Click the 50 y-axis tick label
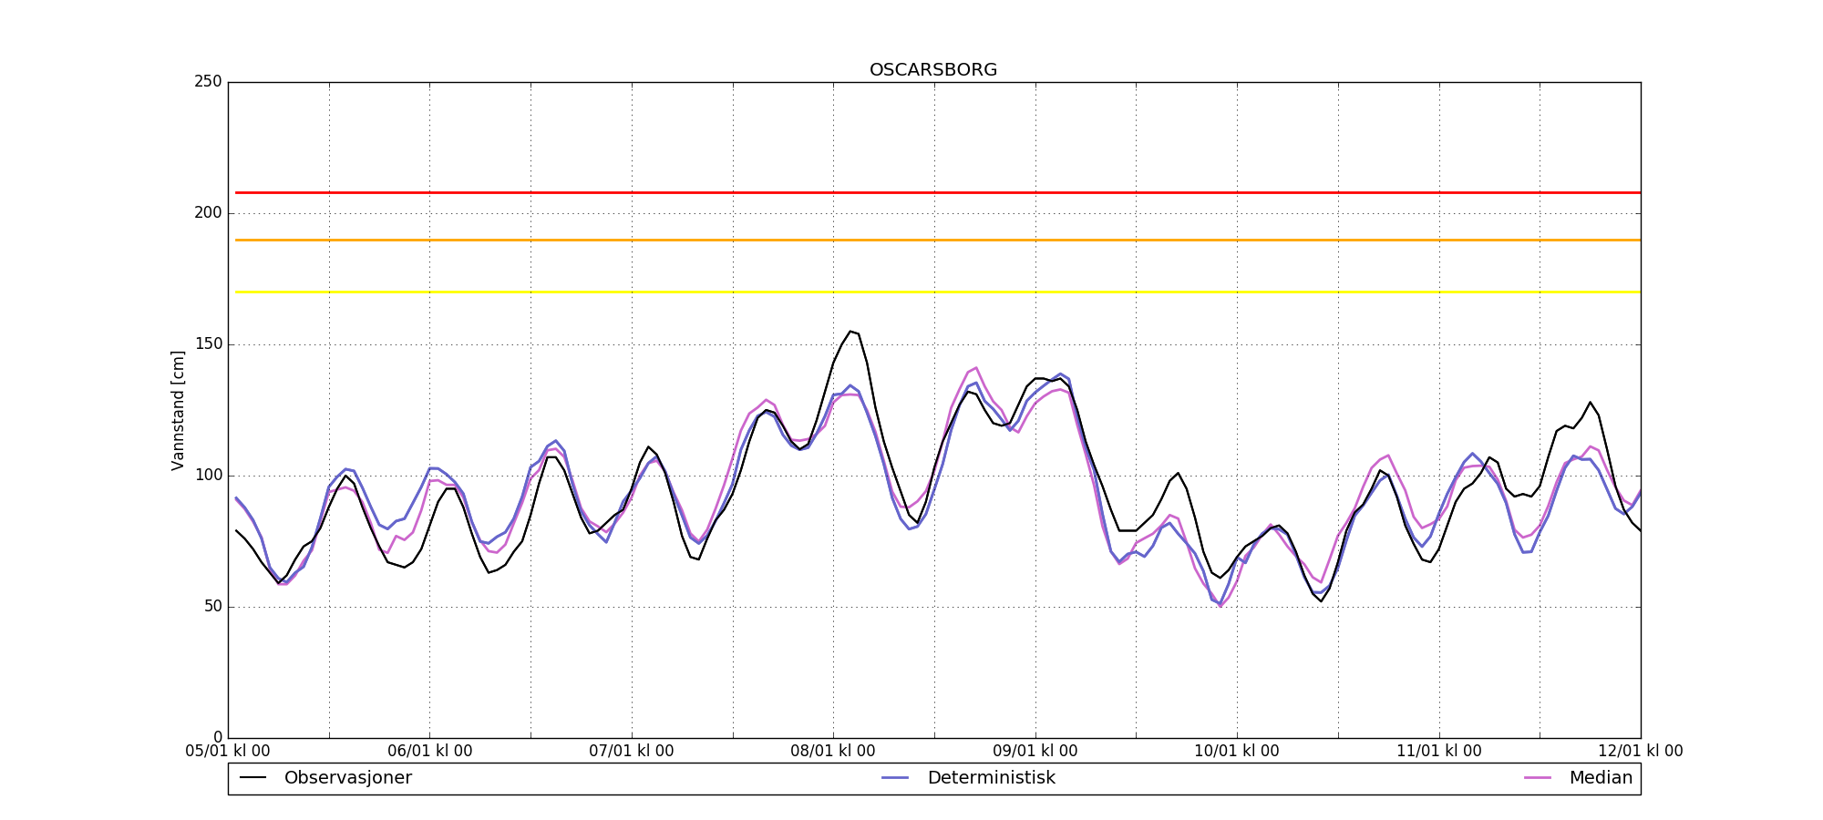This screenshot has height=820, width=1823. (211, 607)
